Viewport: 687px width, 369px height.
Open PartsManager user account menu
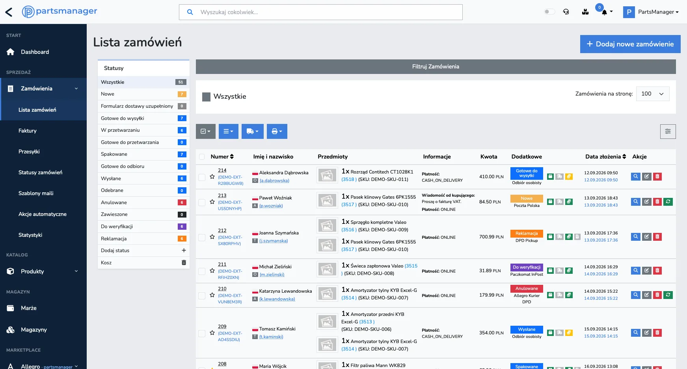click(x=651, y=12)
